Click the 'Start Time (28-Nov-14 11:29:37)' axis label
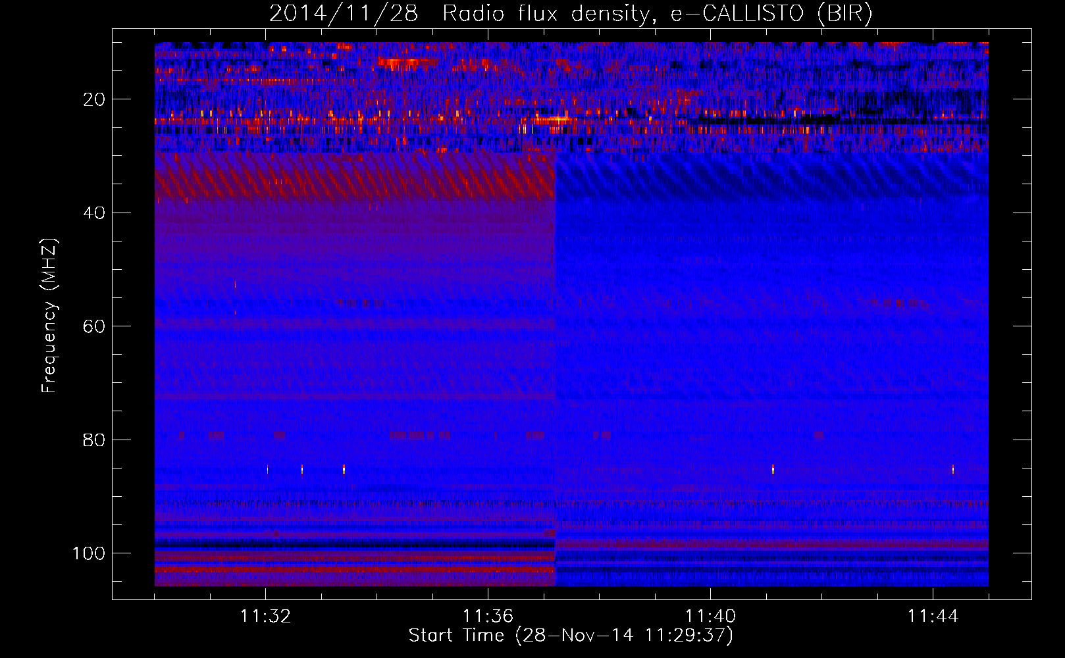The width and height of the screenshot is (1065, 658). pos(571,636)
